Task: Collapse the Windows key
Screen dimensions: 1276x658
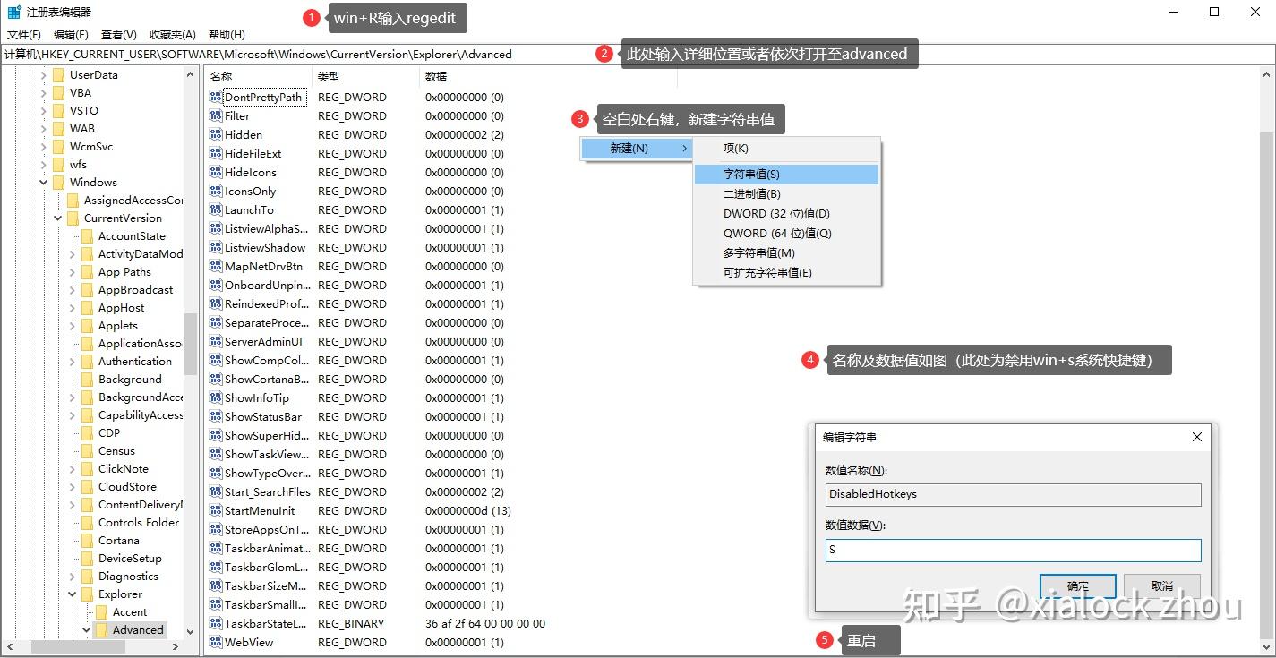Action: click(43, 183)
